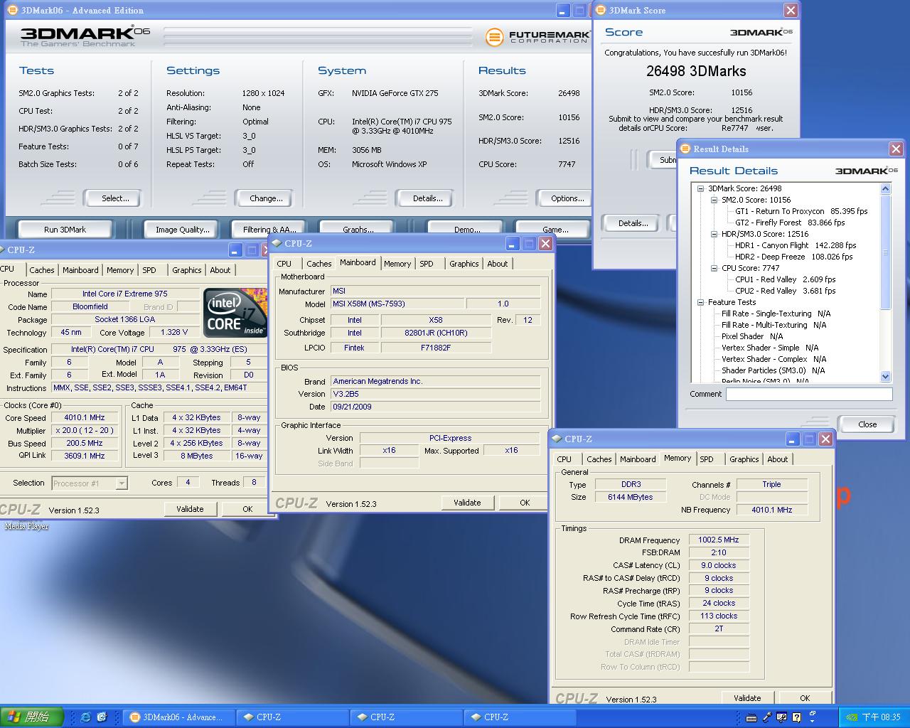The width and height of the screenshot is (910, 728).
Task: Click OK in the Memory CPU-Z window
Action: point(805,698)
